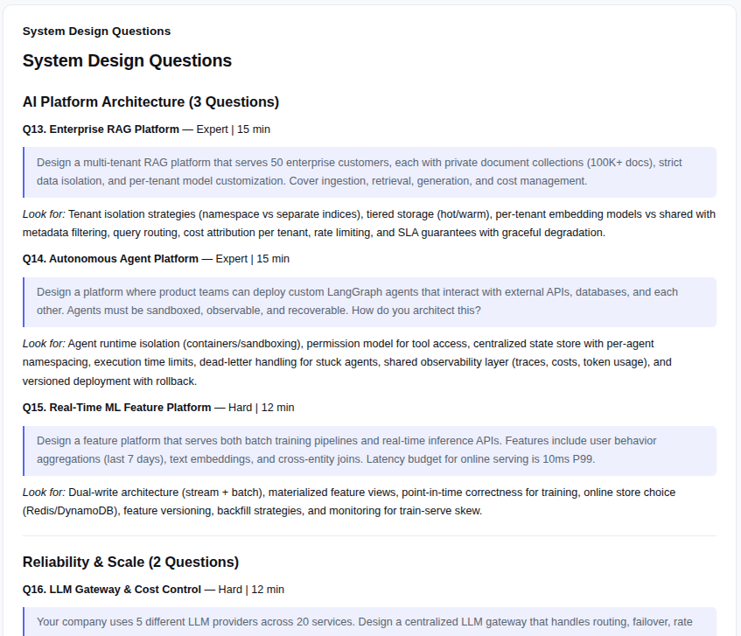
Task: Select the Q14 Autonomous Agent Platform title
Action: point(110,258)
